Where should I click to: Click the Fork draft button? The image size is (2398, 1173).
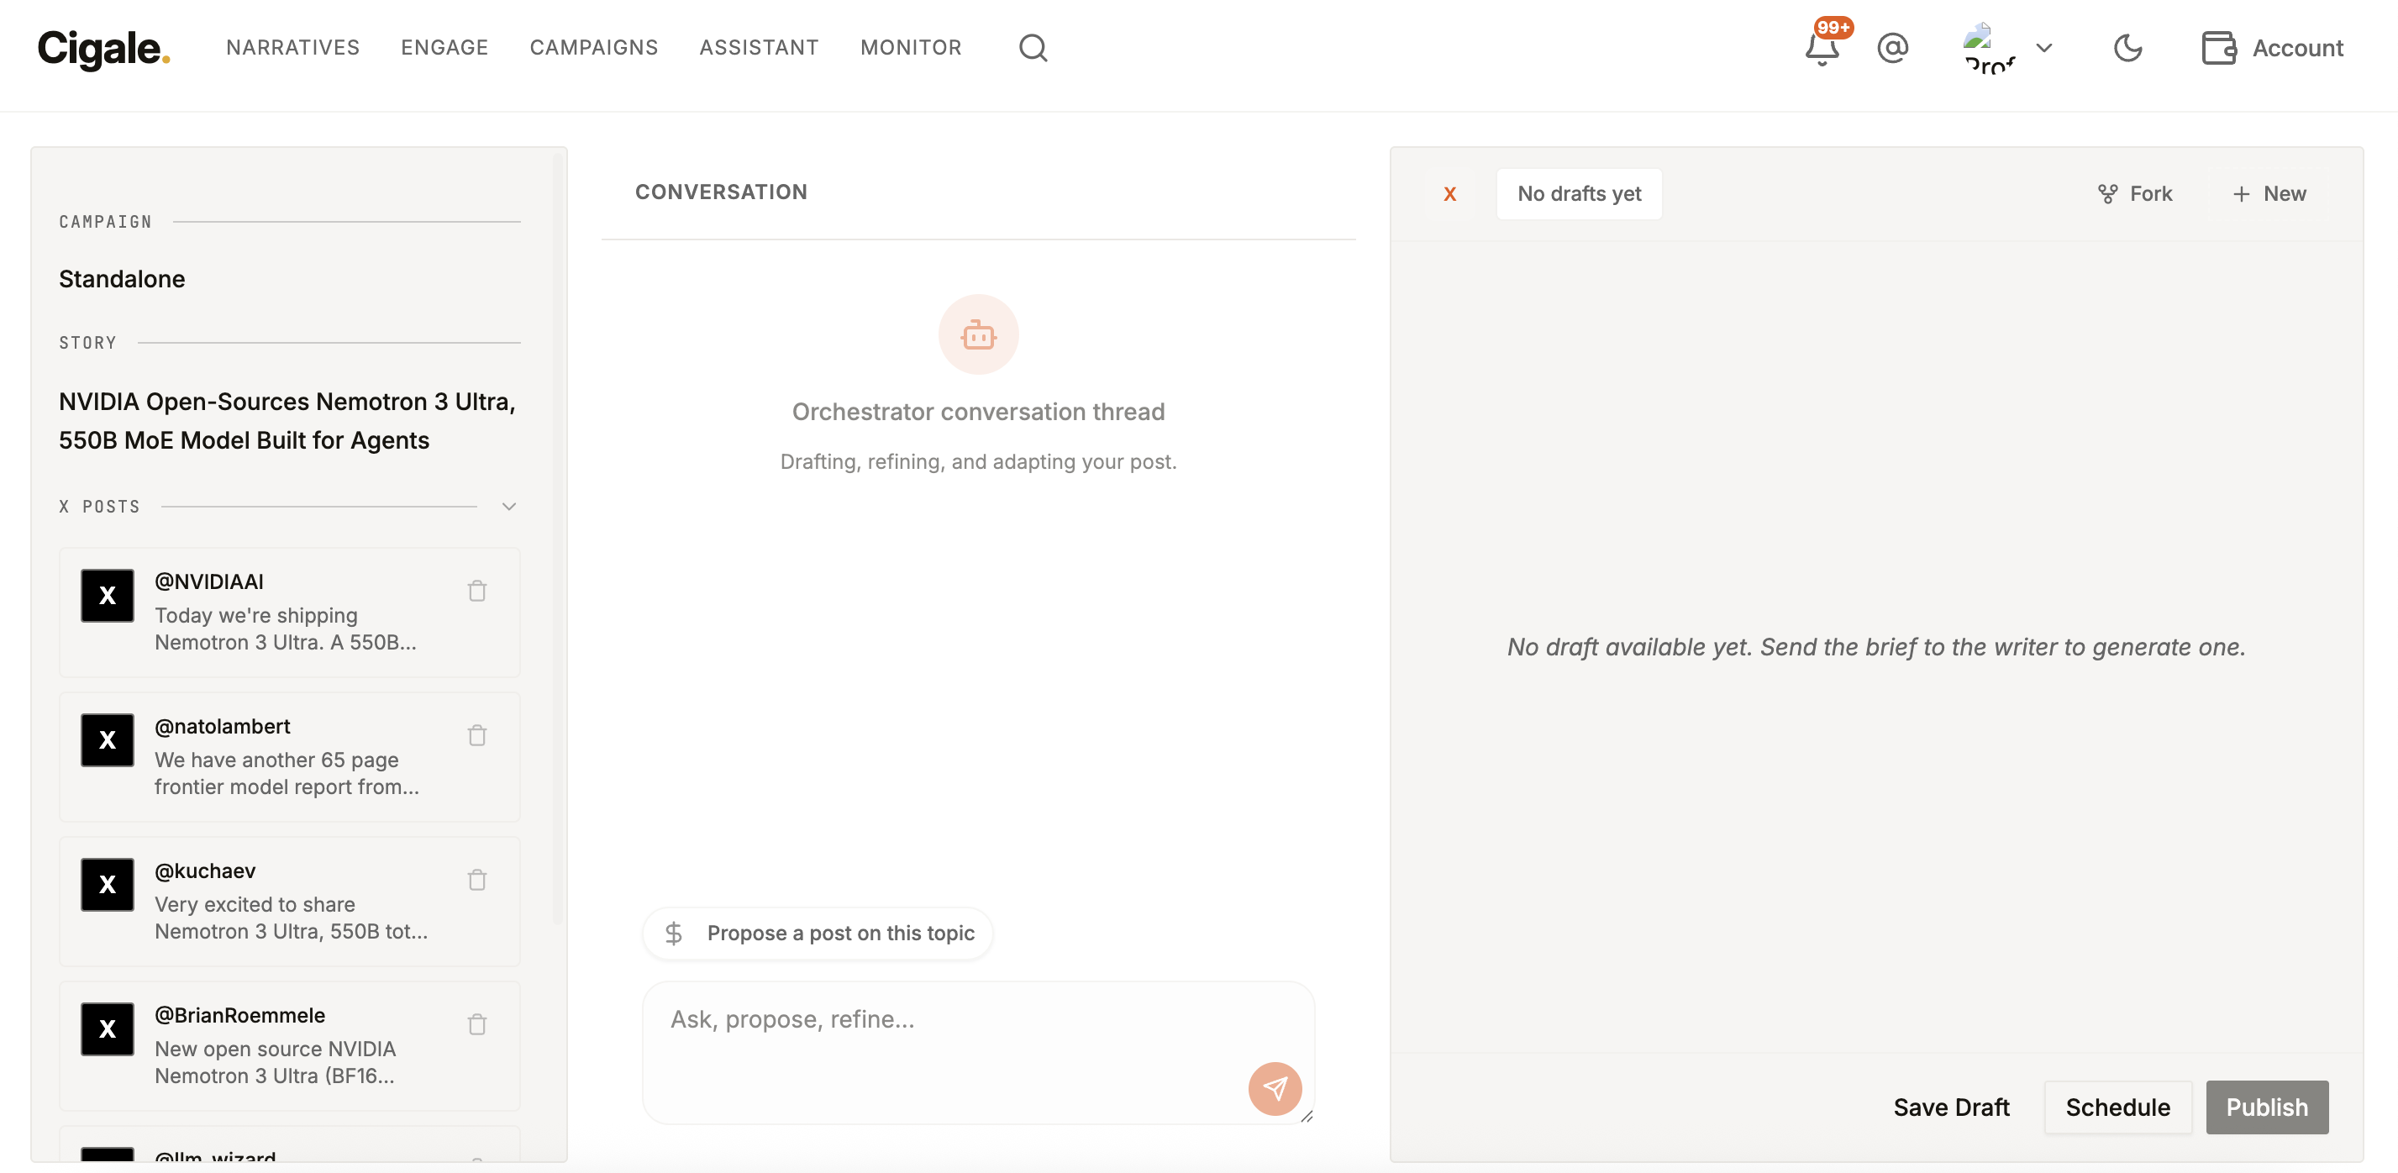point(2134,193)
